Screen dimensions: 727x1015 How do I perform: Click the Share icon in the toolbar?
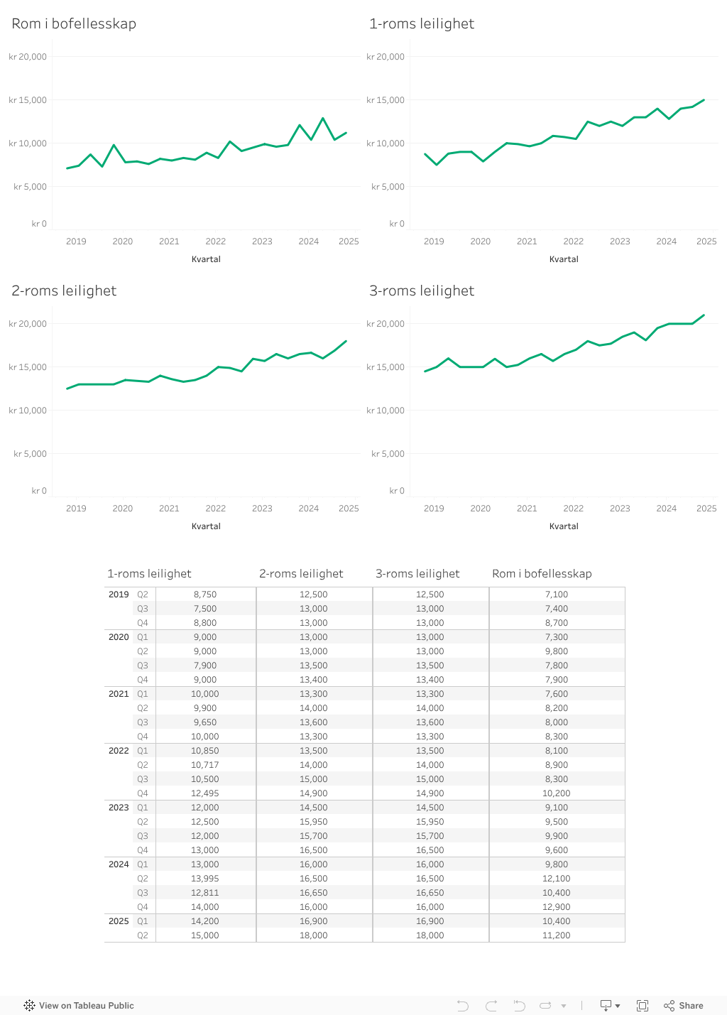pos(668,1006)
